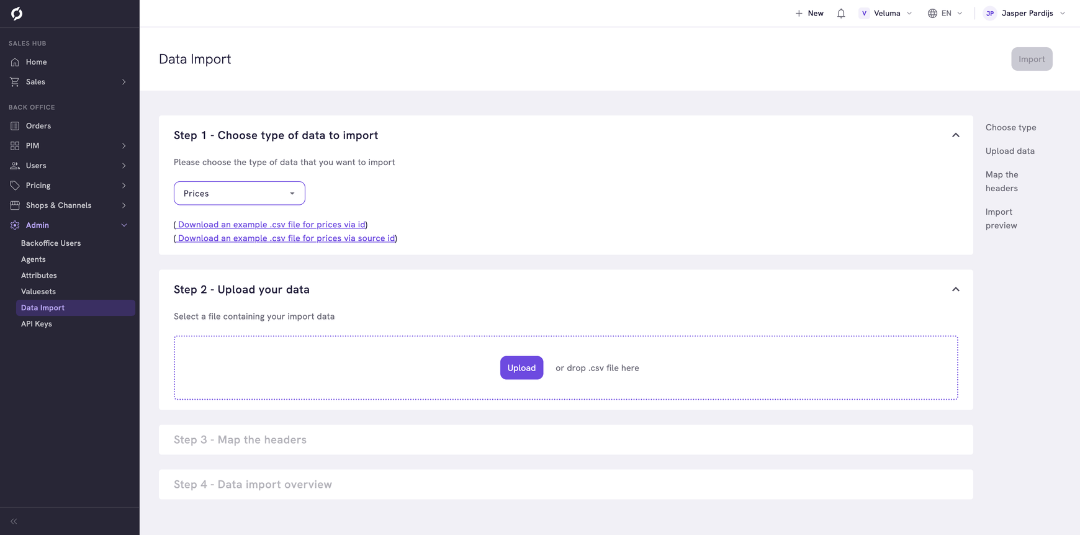Screen dimensions: 1080x535
Task: Click the globe language icon
Action: coord(932,13)
